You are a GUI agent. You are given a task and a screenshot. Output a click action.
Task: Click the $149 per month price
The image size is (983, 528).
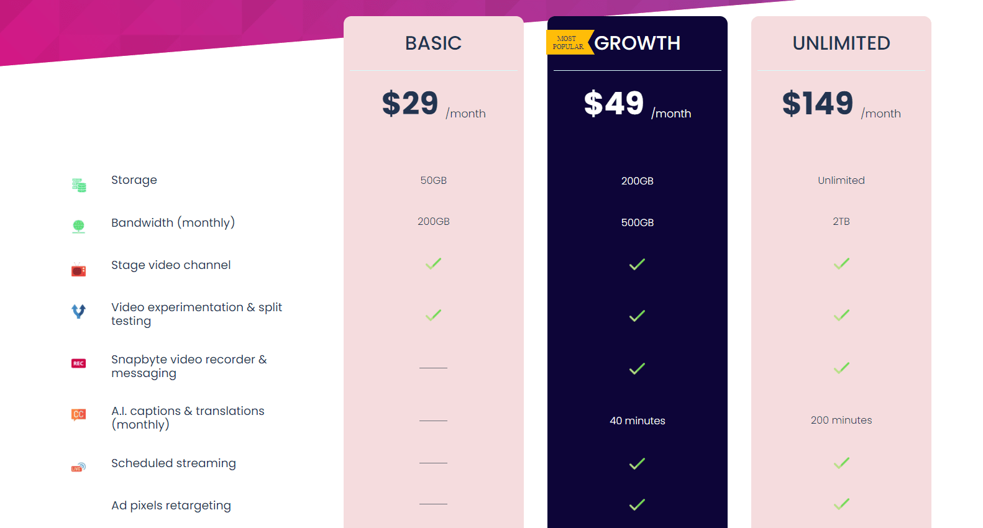840,104
